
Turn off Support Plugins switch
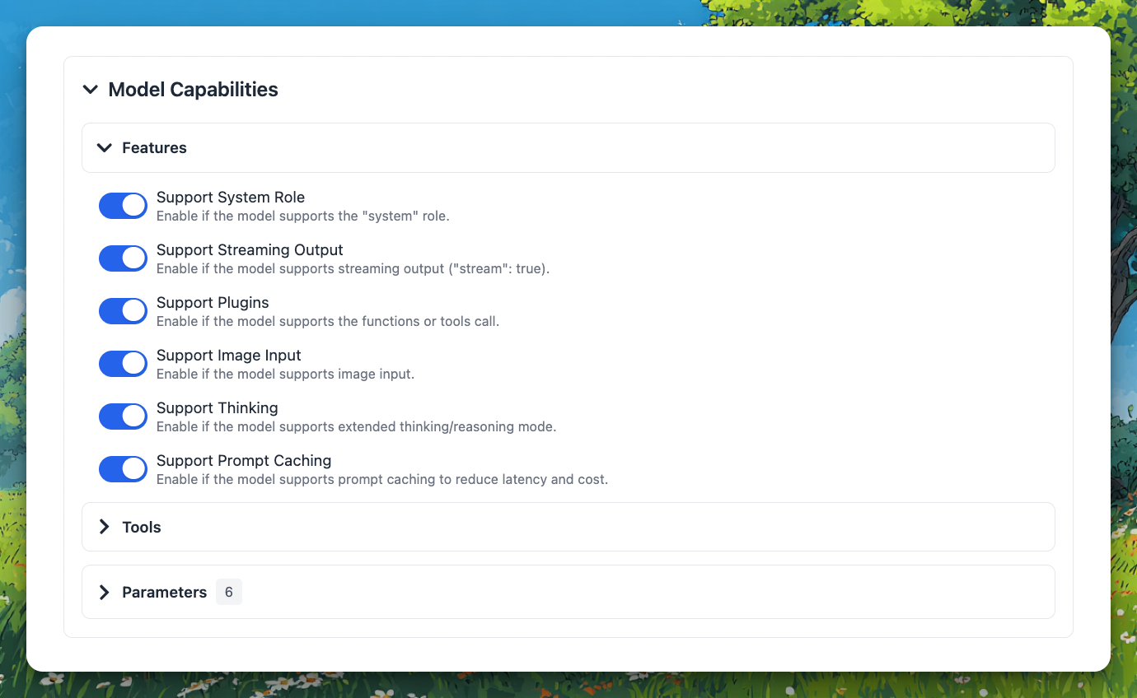point(123,311)
